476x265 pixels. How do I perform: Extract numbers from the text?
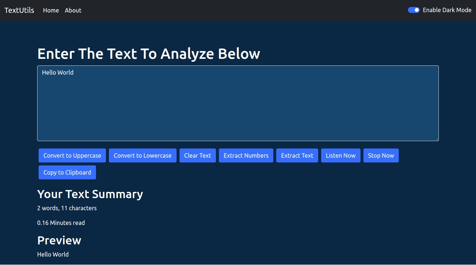pos(246,155)
